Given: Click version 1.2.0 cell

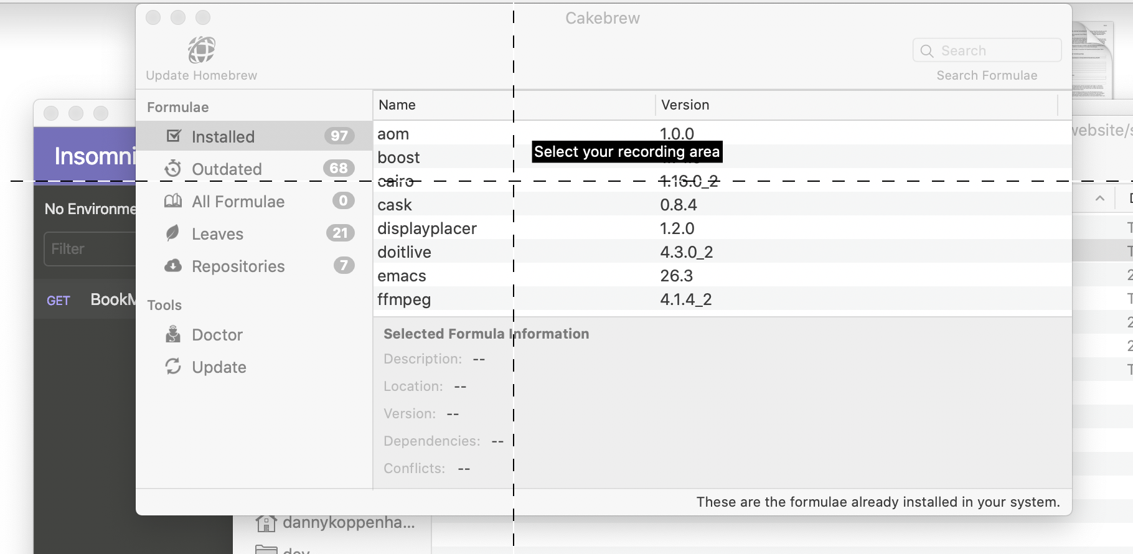Looking at the screenshot, I should point(677,228).
